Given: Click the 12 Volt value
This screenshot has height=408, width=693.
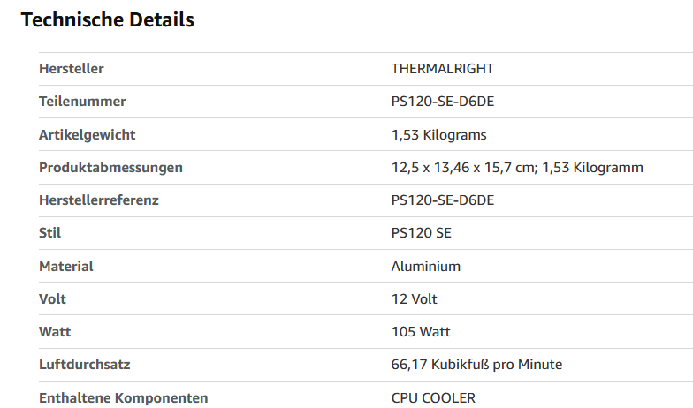Looking at the screenshot, I should pyautogui.click(x=414, y=298).
